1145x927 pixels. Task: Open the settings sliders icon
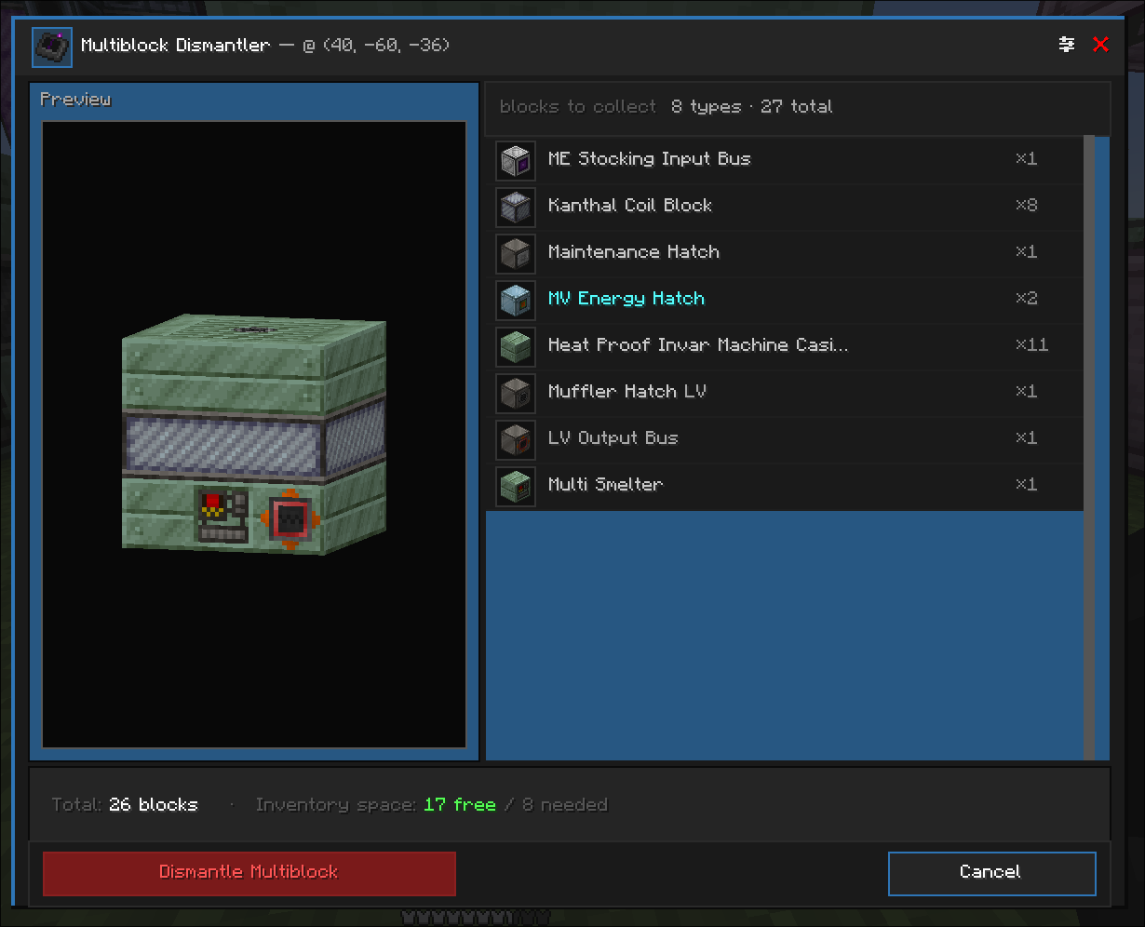pos(1067,44)
